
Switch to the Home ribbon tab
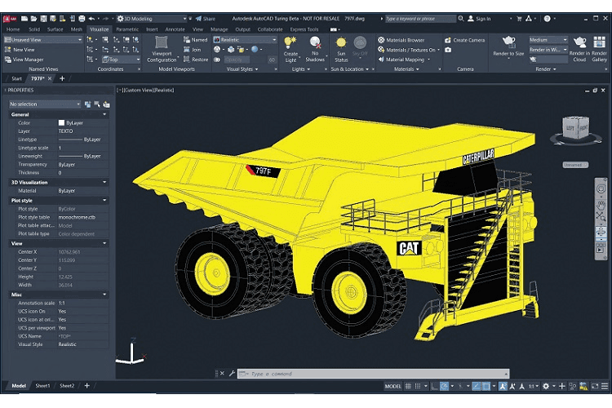tap(13, 29)
